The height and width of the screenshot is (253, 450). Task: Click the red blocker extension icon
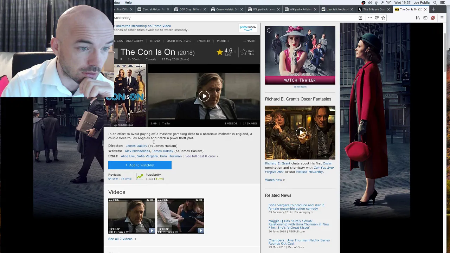(433, 18)
